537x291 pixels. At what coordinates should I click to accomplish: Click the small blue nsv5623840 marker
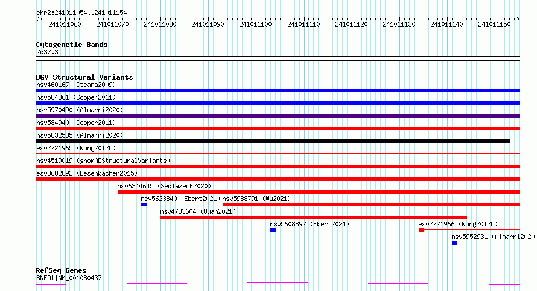click(x=144, y=205)
